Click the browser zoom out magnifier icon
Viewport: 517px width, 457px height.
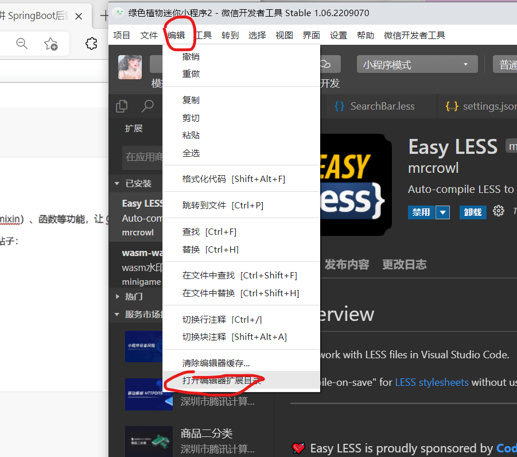(x=22, y=43)
